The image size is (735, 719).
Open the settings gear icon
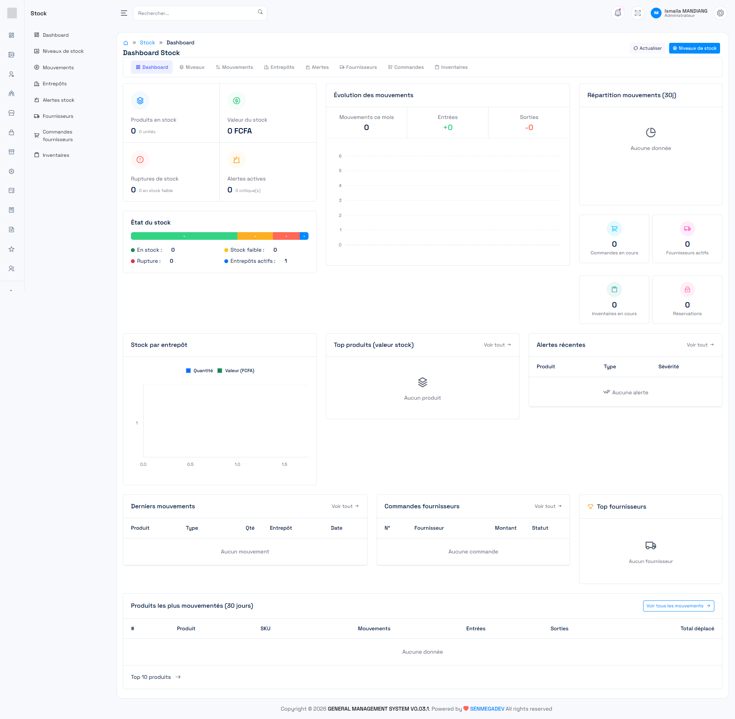(720, 13)
